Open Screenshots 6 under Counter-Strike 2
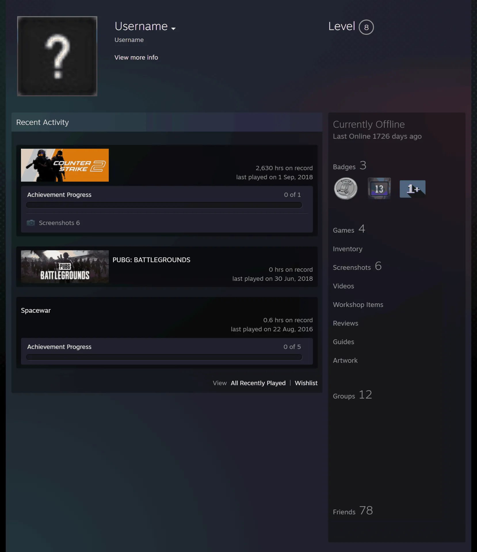The height and width of the screenshot is (552, 477). pos(59,223)
